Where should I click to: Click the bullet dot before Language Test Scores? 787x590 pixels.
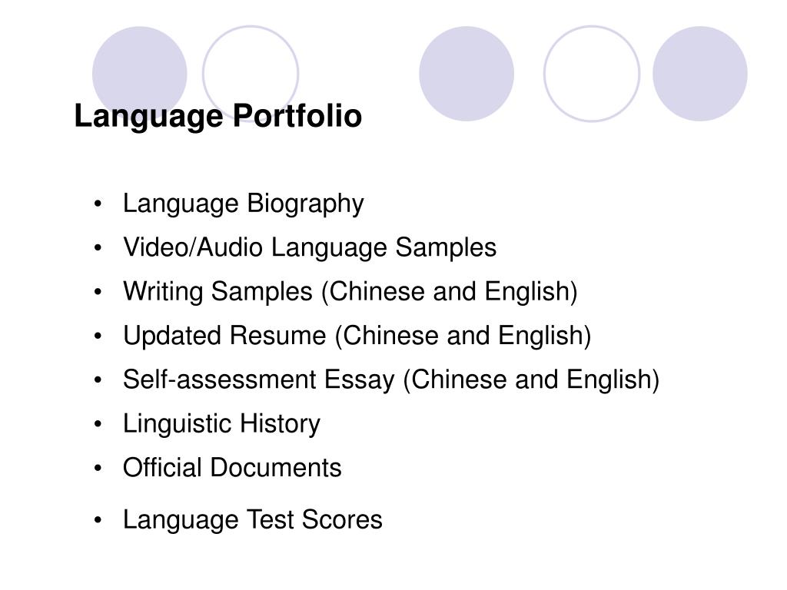point(98,520)
